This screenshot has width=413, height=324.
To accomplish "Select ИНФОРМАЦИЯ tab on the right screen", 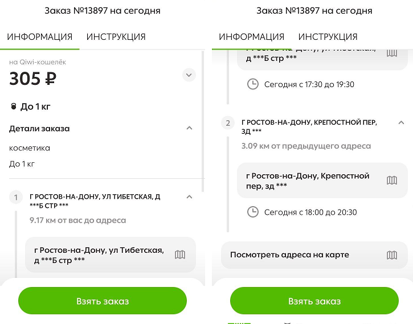I will (x=252, y=37).
